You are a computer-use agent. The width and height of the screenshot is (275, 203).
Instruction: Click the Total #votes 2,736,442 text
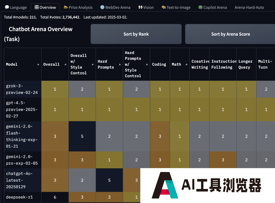[x=60, y=17]
